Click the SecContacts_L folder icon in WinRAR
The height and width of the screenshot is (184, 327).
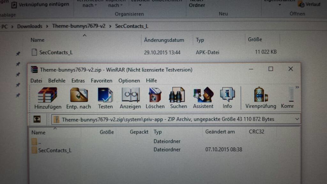[x=34, y=150]
